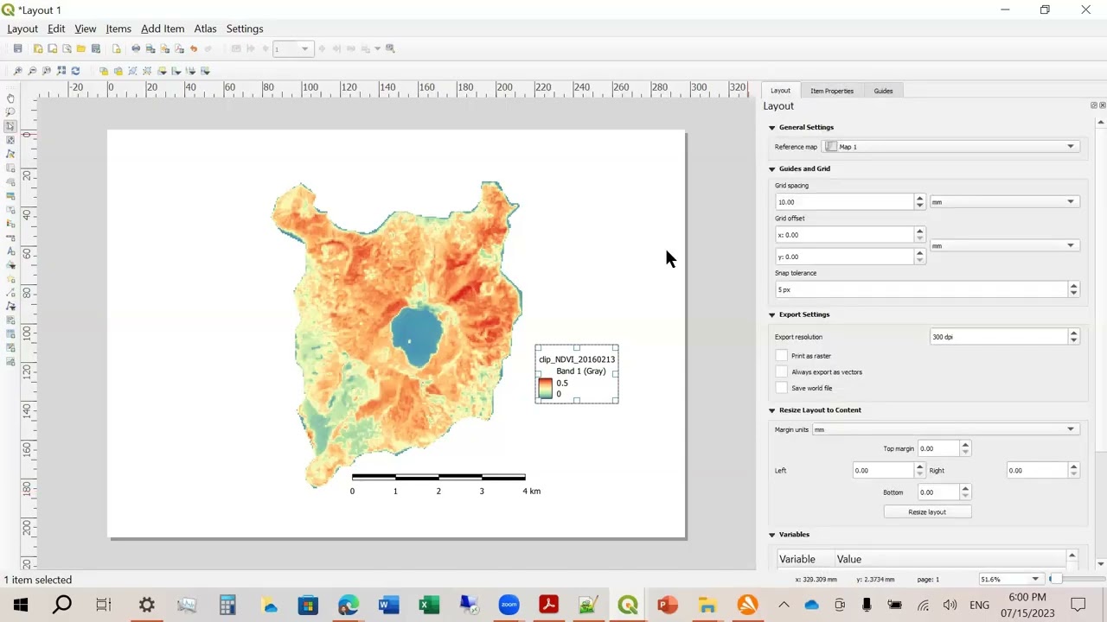Click the Grid spacing value field
1107x622 pixels.
click(845, 202)
